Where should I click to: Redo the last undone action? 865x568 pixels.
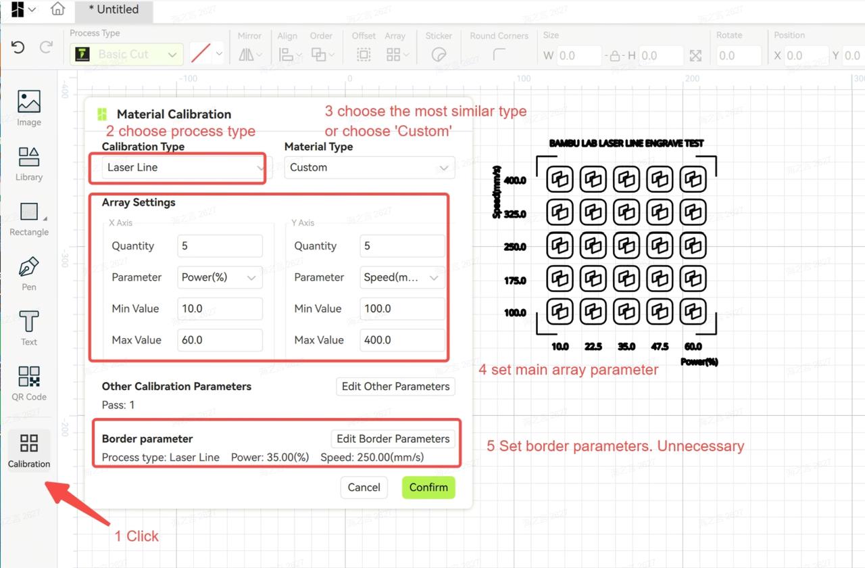point(46,47)
